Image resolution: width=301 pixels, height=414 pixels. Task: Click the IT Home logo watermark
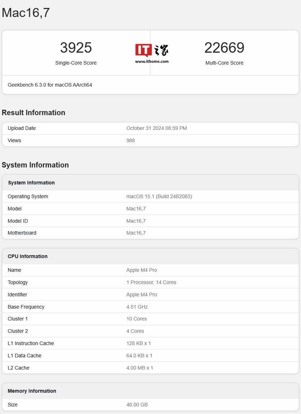click(x=152, y=51)
